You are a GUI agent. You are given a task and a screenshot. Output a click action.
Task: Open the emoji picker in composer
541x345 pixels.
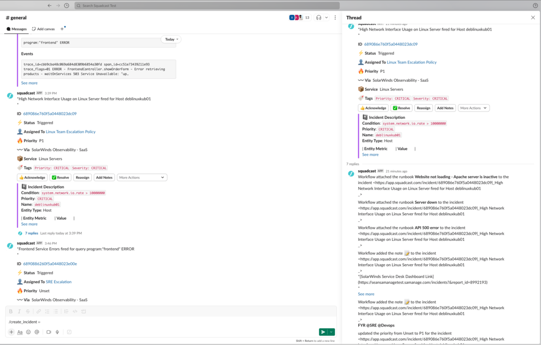click(29, 332)
